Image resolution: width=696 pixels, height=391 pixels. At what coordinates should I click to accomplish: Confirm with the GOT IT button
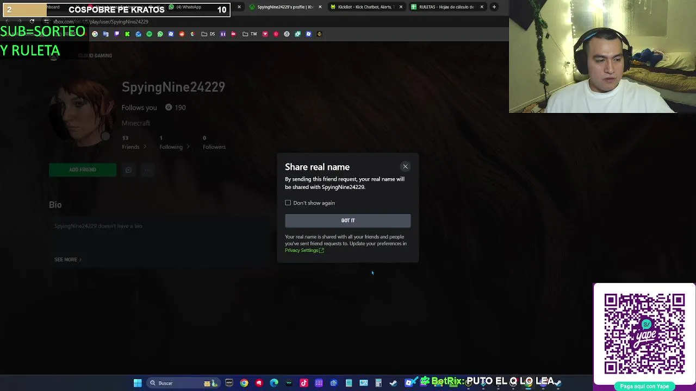coord(348,220)
